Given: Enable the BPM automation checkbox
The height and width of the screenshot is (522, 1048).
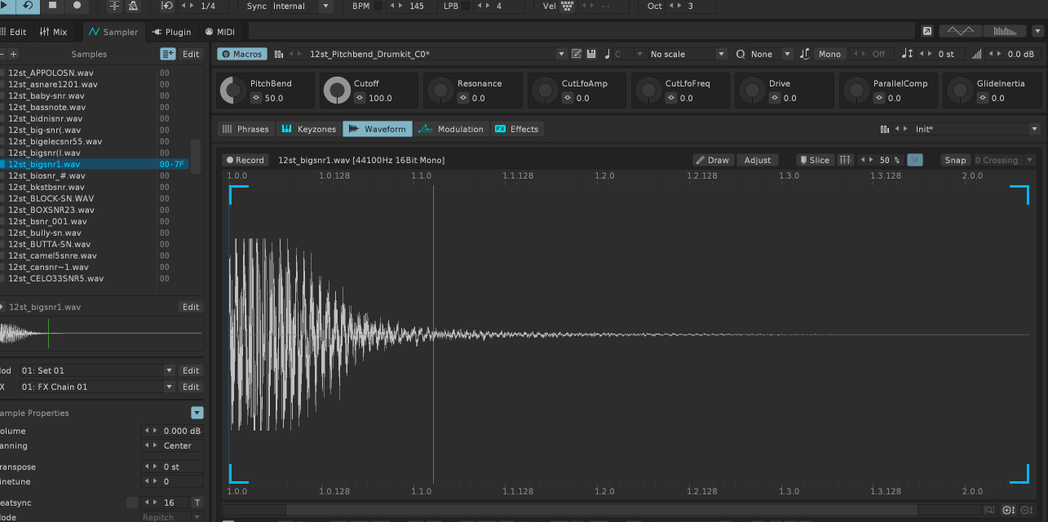Looking at the screenshot, I should coord(378,6).
